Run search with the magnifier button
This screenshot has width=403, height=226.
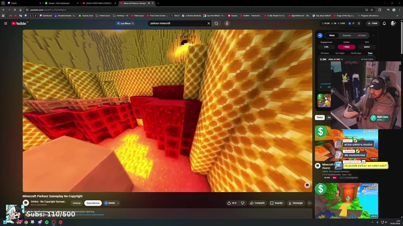point(216,23)
